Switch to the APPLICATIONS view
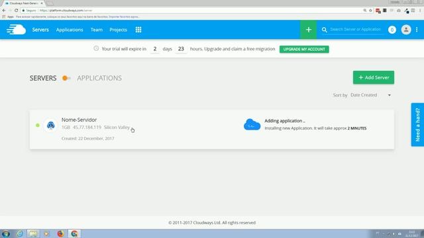Image resolution: width=424 pixels, height=238 pixels. pyautogui.click(x=99, y=78)
